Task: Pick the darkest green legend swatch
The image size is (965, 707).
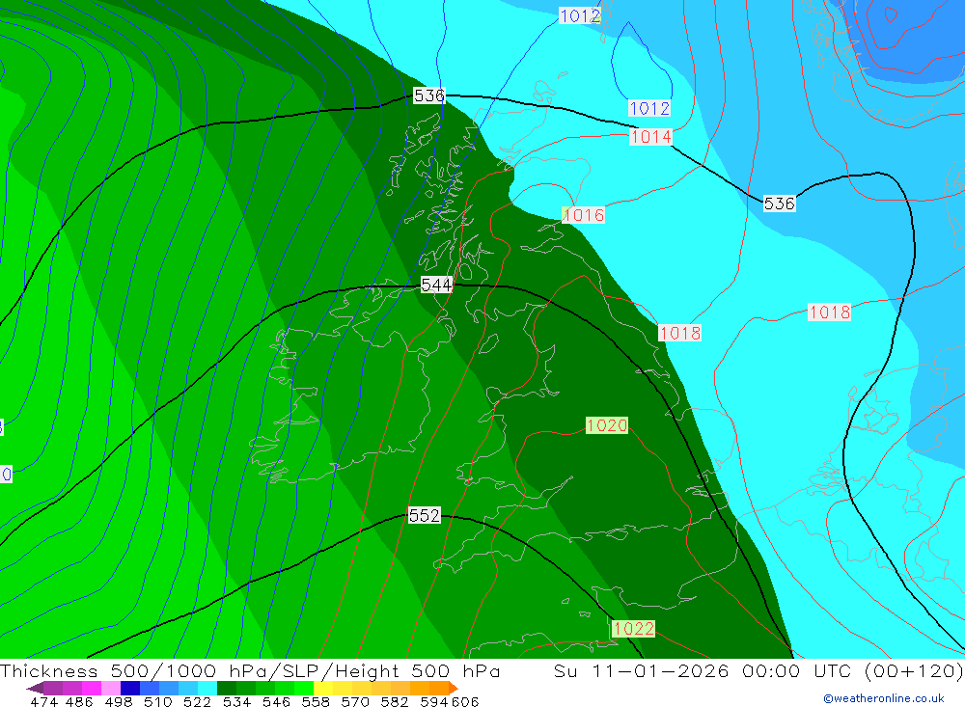Action: [227, 688]
